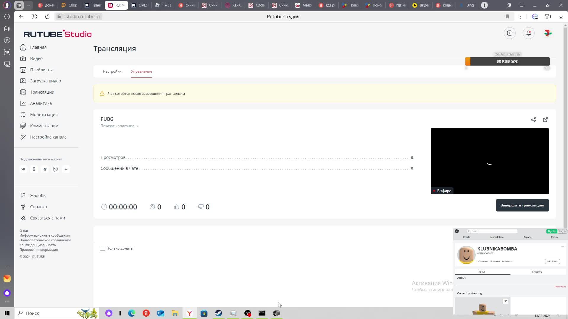The image size is (568, 319).
Task: Open Монетизация in the sidebar
Action: pos(44,115)
